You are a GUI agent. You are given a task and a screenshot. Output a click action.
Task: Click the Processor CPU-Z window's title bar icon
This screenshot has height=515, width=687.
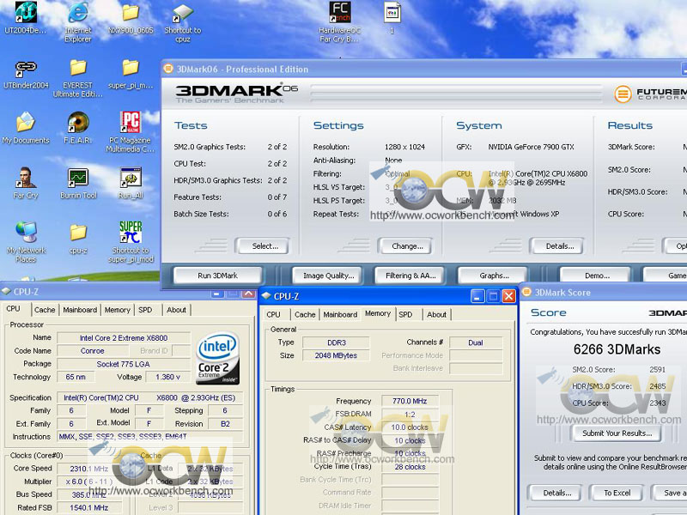point(6,291)
